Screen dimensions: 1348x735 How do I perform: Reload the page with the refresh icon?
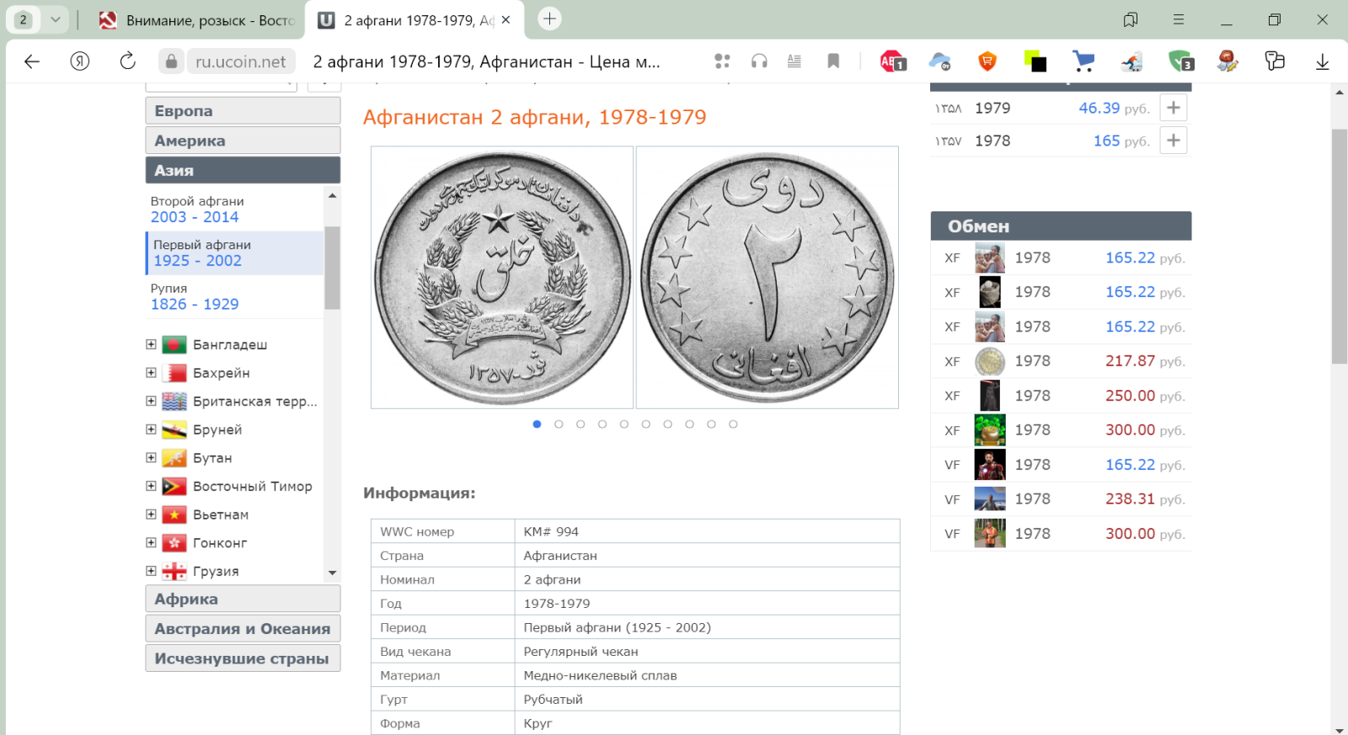[x=127, y=61]
